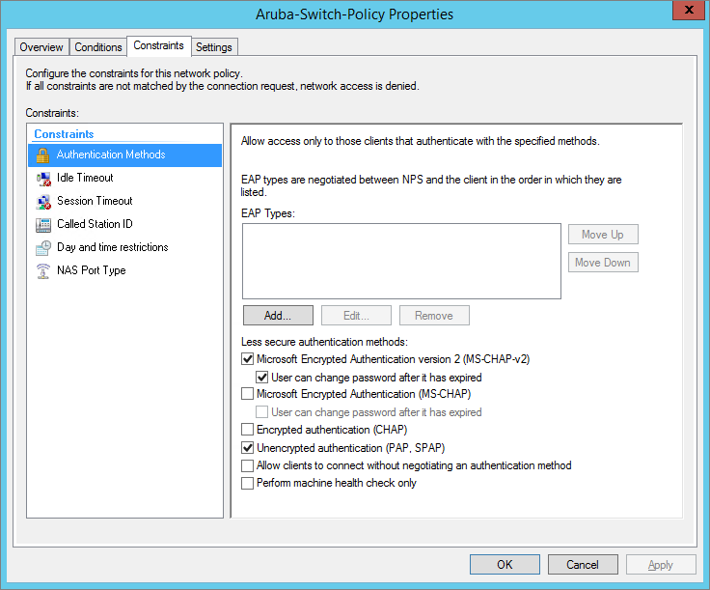Click the Apply button

[661, 565]
